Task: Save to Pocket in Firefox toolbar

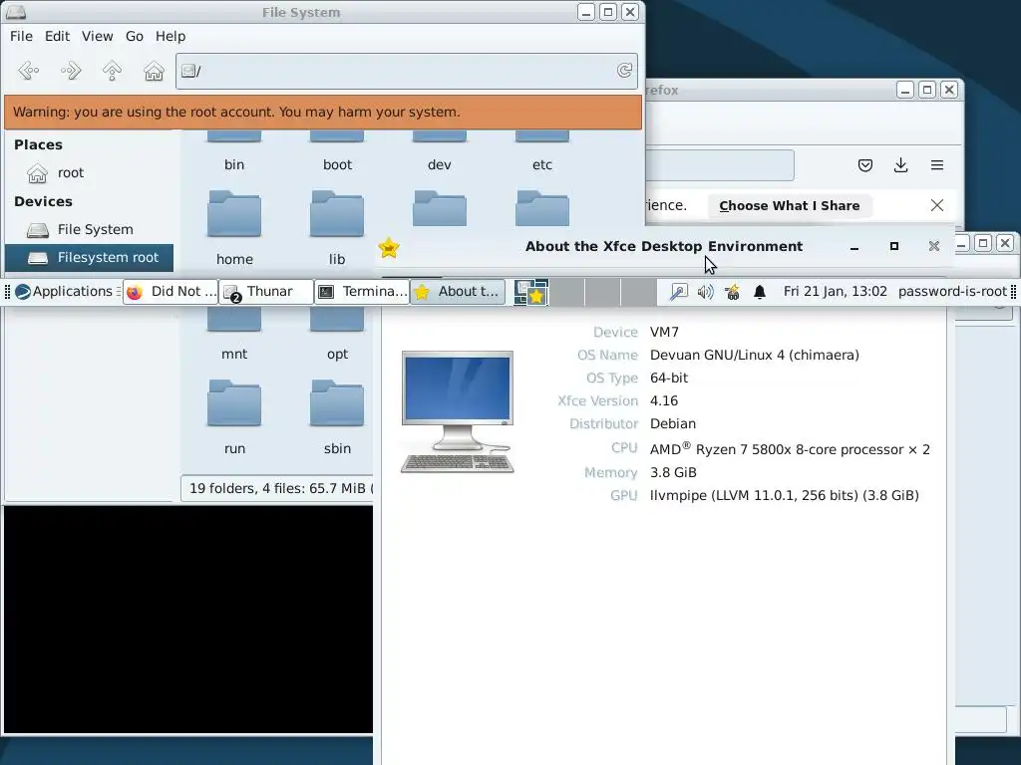Action: pyautogui.click(x=864, y=165)
